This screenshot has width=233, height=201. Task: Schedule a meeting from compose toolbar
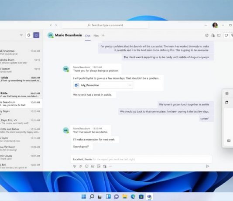(105, 166)
